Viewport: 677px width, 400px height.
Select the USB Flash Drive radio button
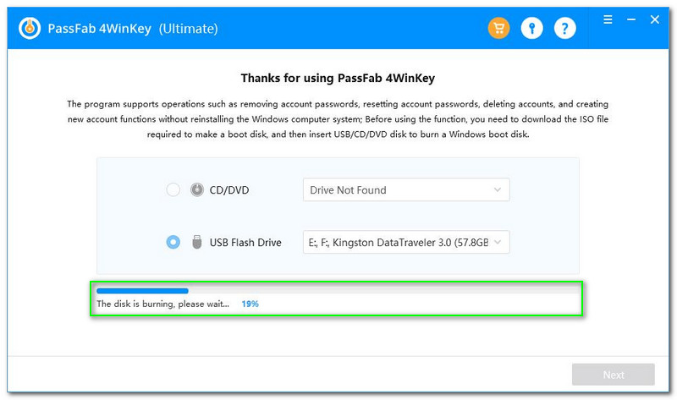(x=173, y=242)
